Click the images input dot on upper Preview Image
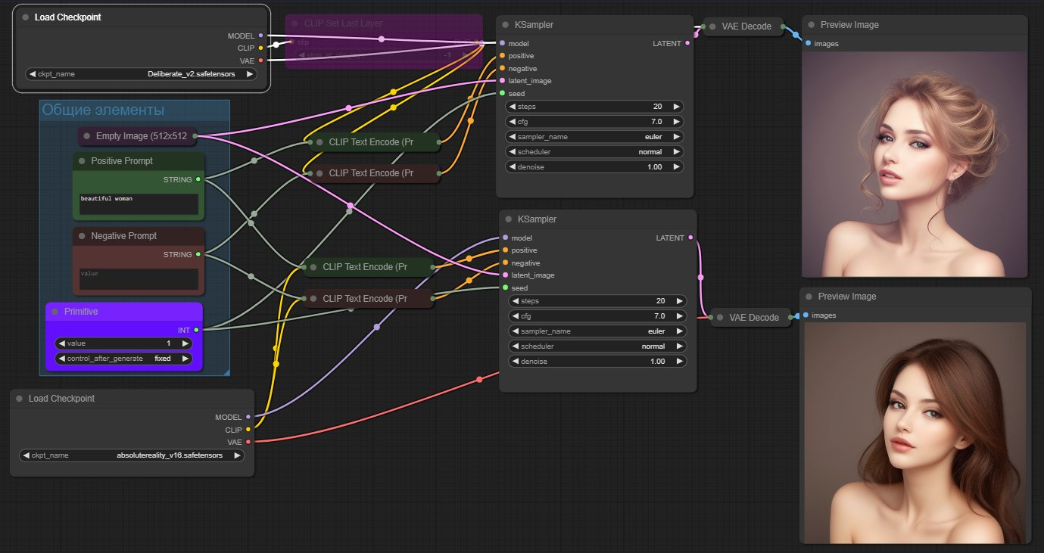Image resolution: width=1044 pixels, height=553 pixels. pyautogui.click(x=808, y=43)
